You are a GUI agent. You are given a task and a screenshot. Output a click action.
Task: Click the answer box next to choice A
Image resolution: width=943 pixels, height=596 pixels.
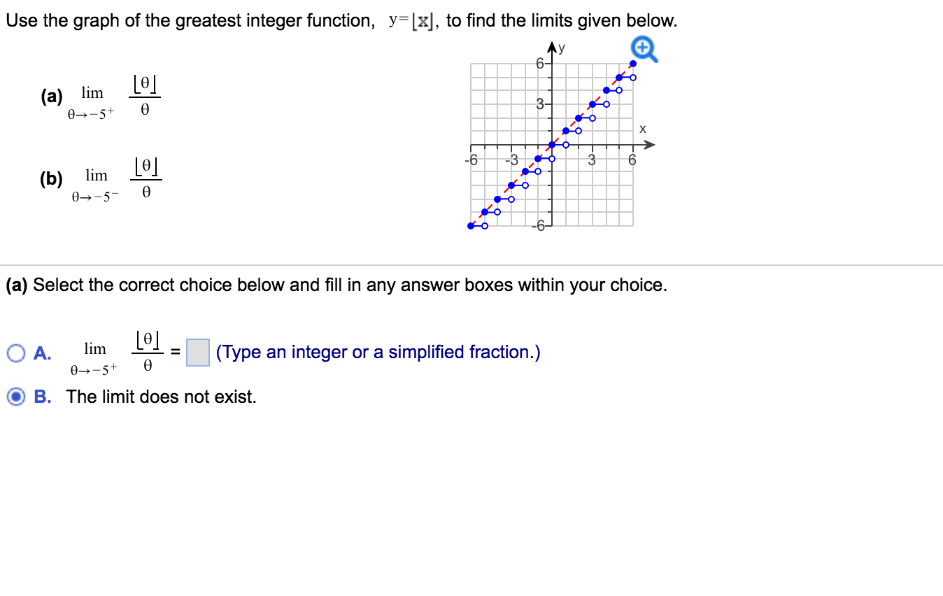tap(197, 352)
